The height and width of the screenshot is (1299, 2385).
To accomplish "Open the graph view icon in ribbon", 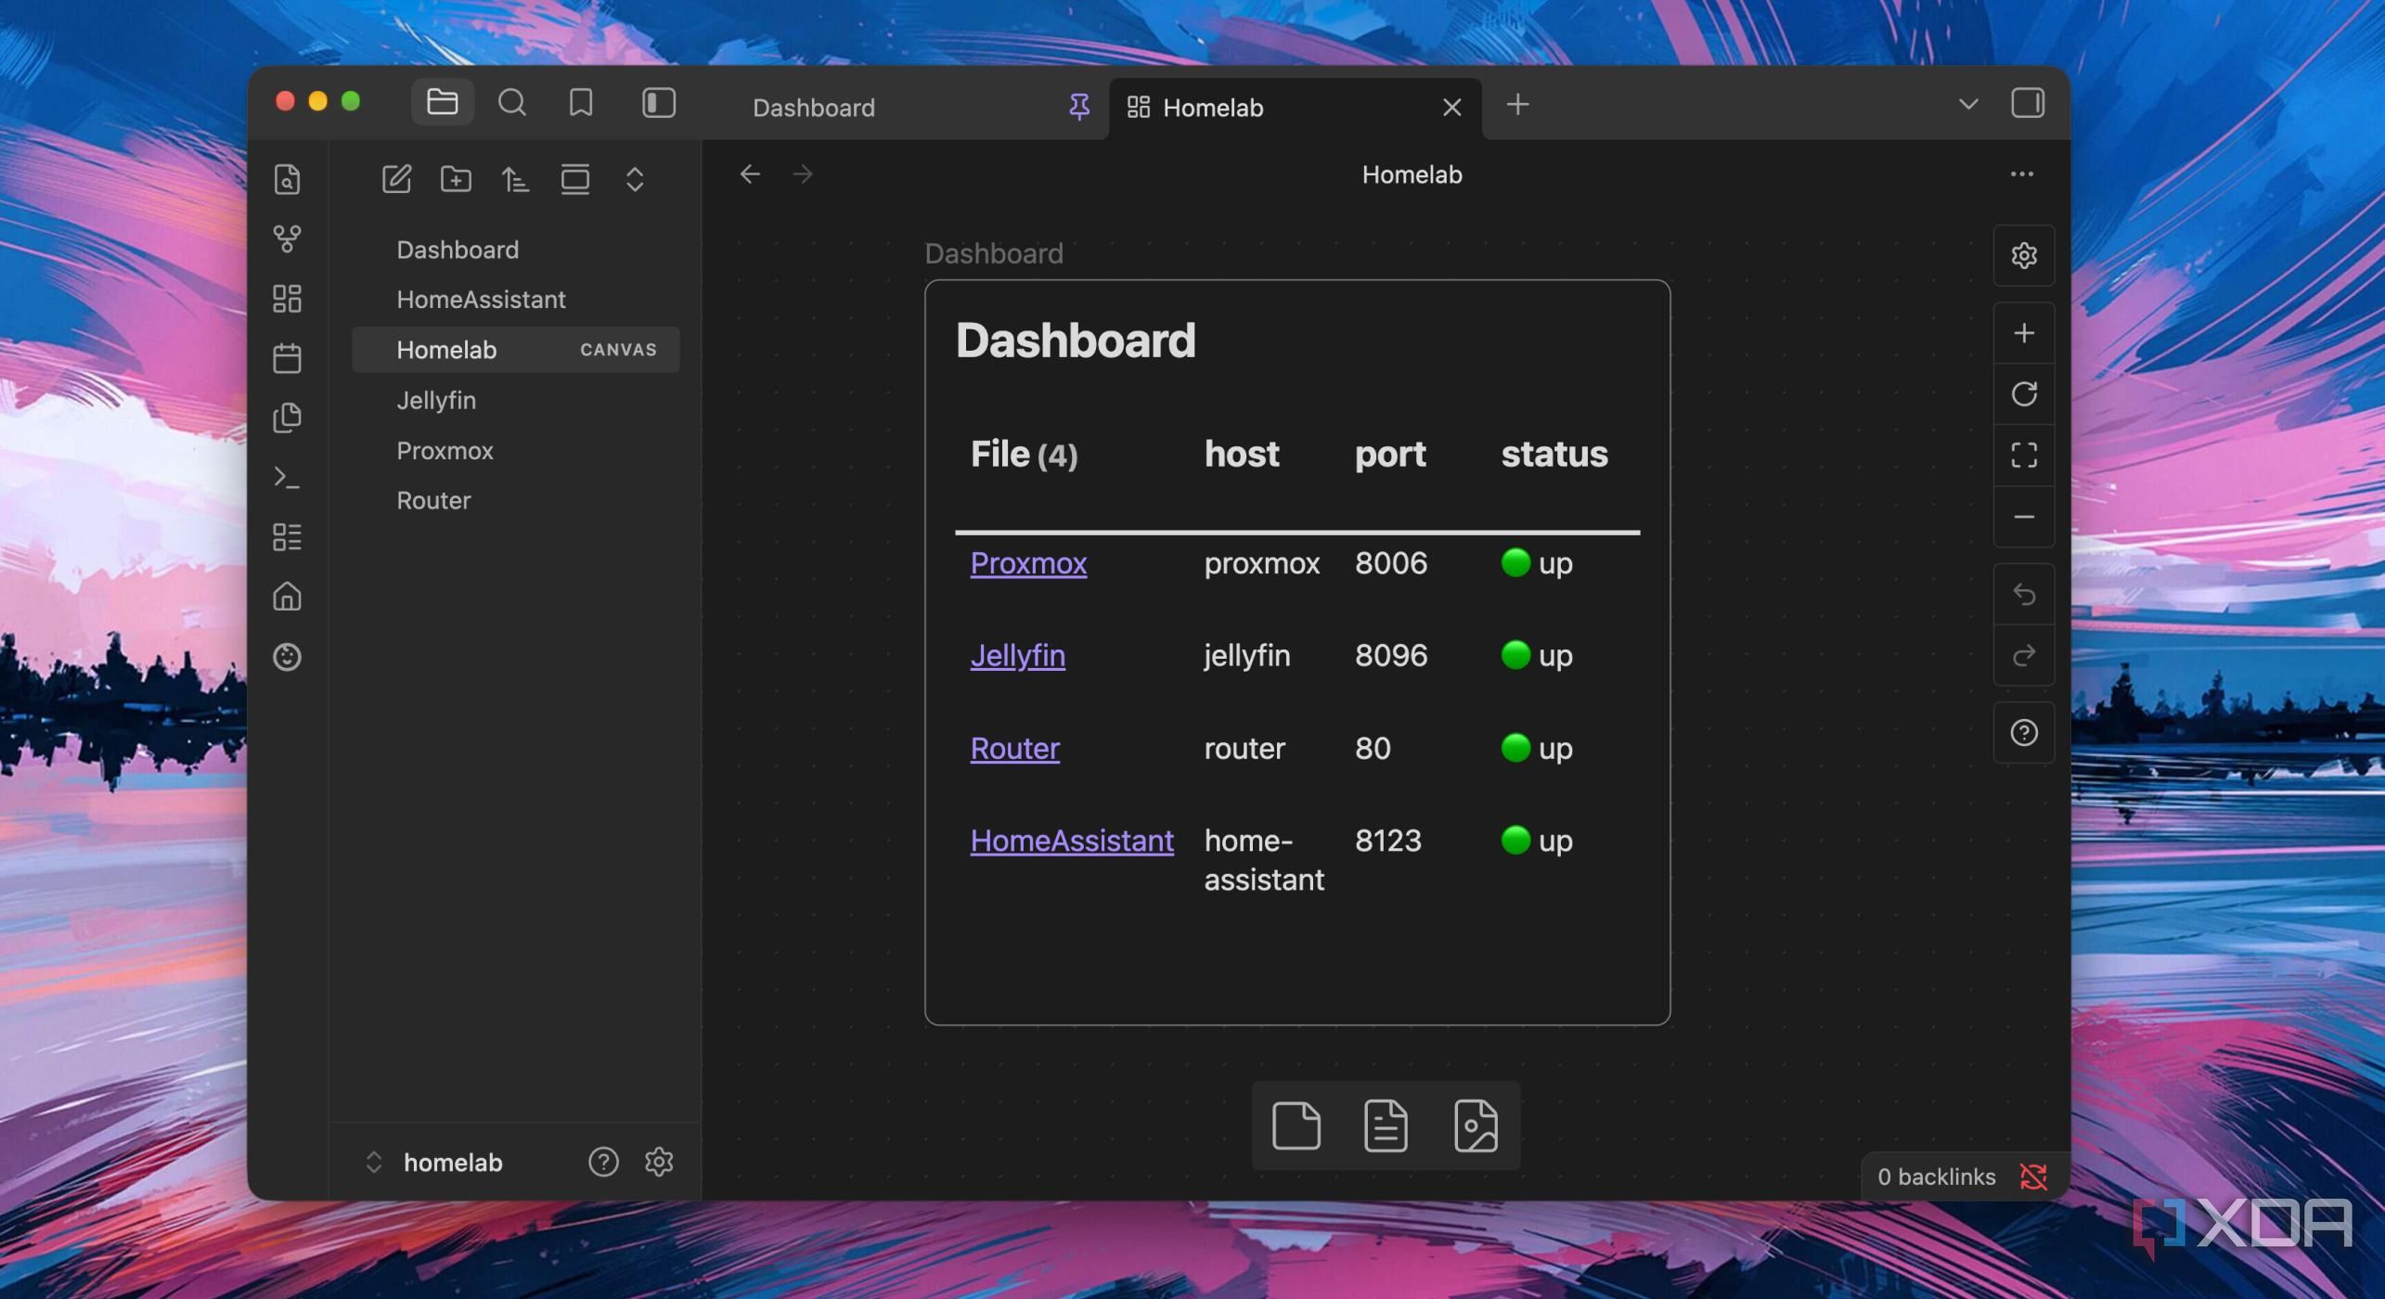I will point(288,238).
